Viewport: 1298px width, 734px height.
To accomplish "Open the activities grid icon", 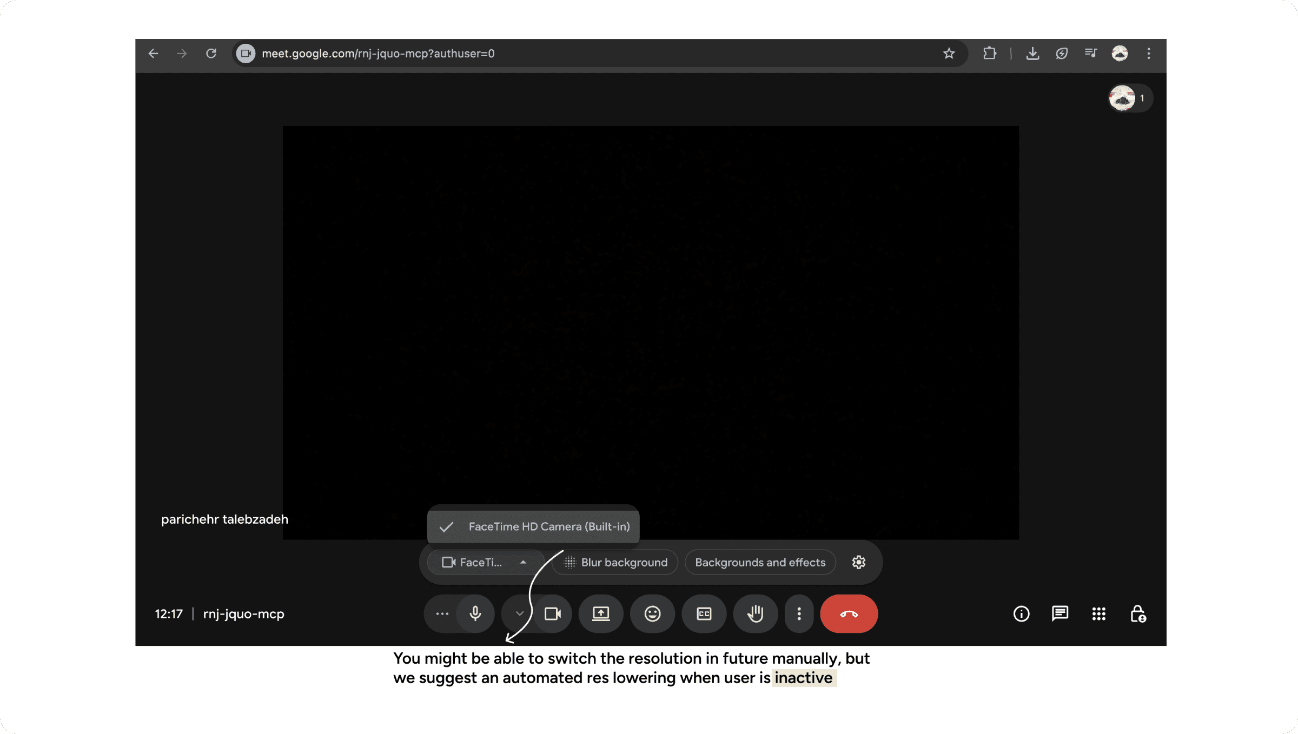I will (1098, 613).
